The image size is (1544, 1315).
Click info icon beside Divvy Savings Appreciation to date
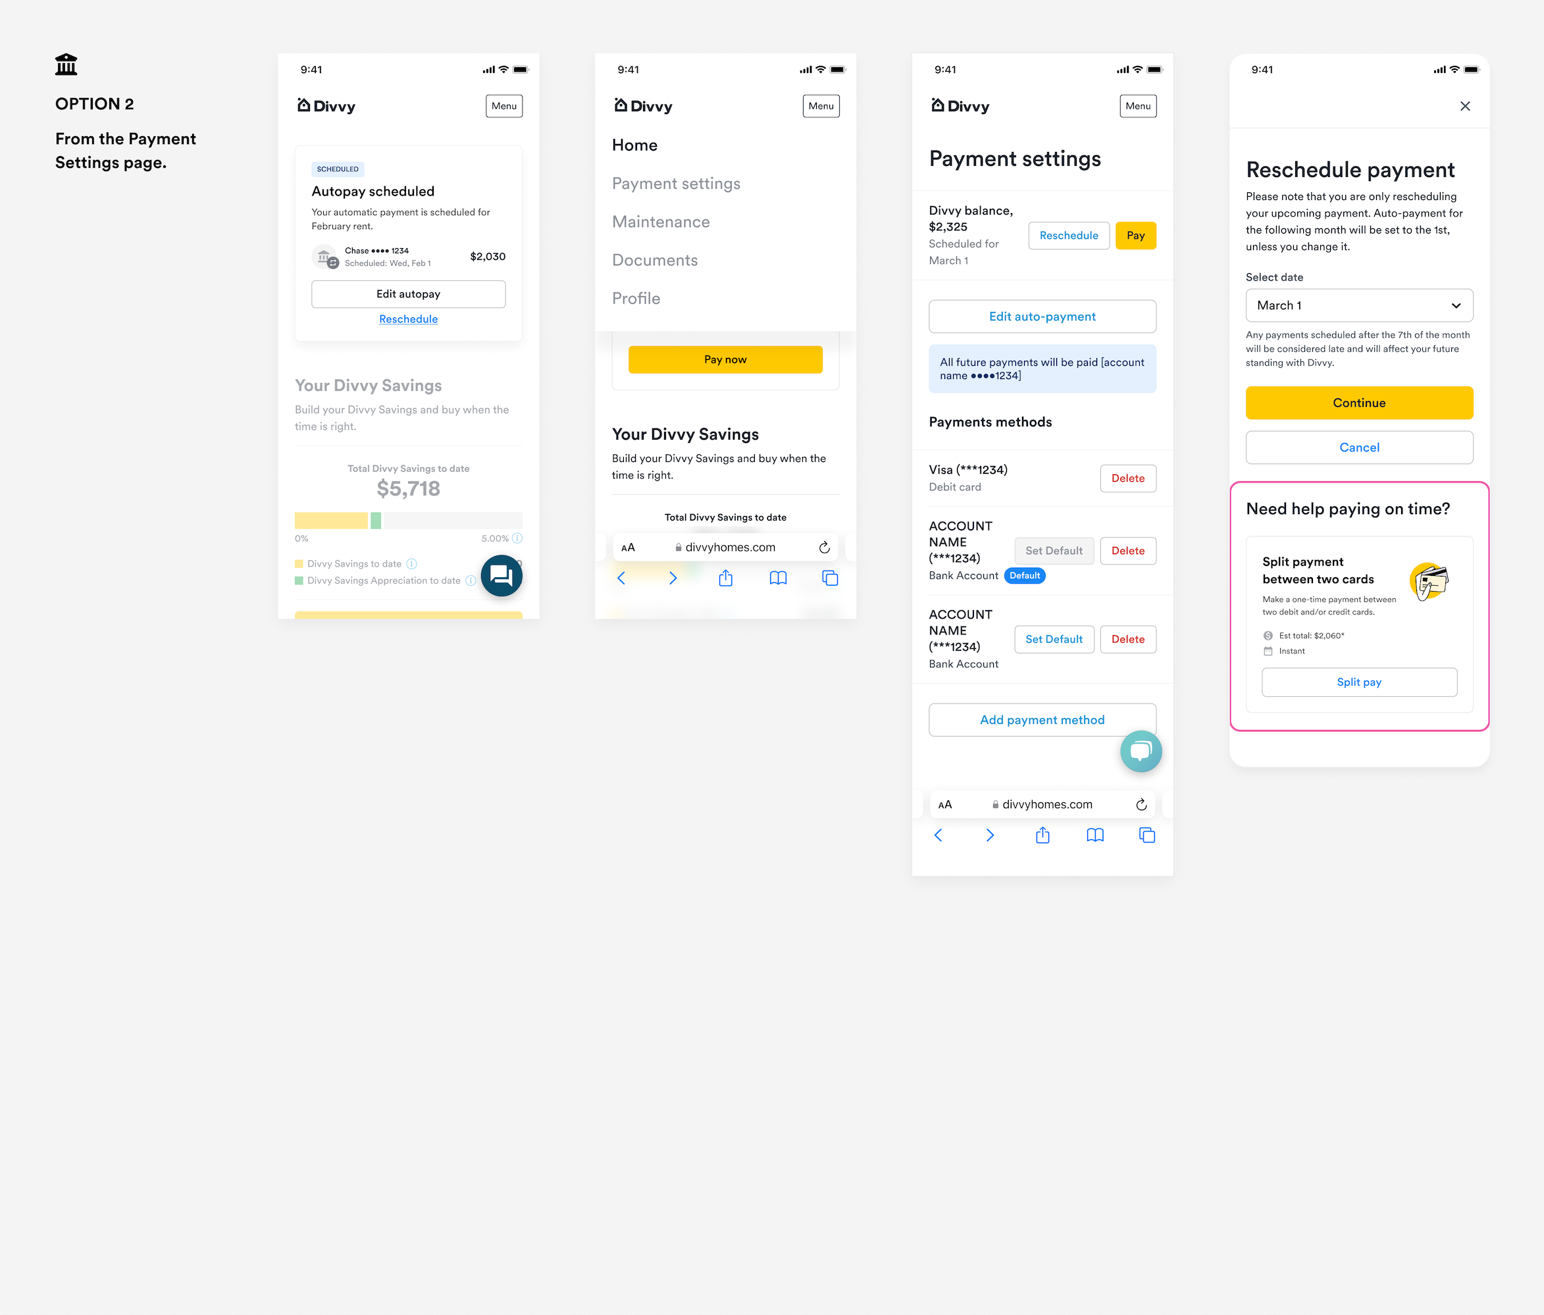[471, 580]
